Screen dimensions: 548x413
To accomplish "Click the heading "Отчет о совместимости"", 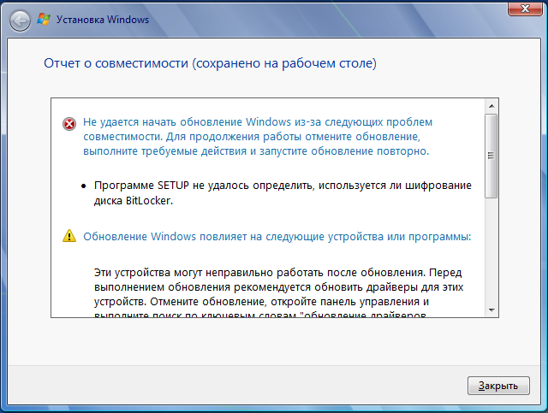I will tap(116, 63).
